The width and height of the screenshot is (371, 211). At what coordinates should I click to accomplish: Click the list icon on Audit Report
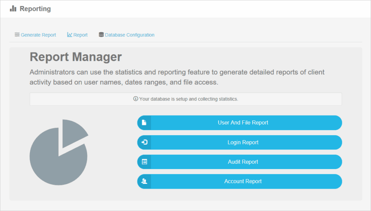point(144,162)
